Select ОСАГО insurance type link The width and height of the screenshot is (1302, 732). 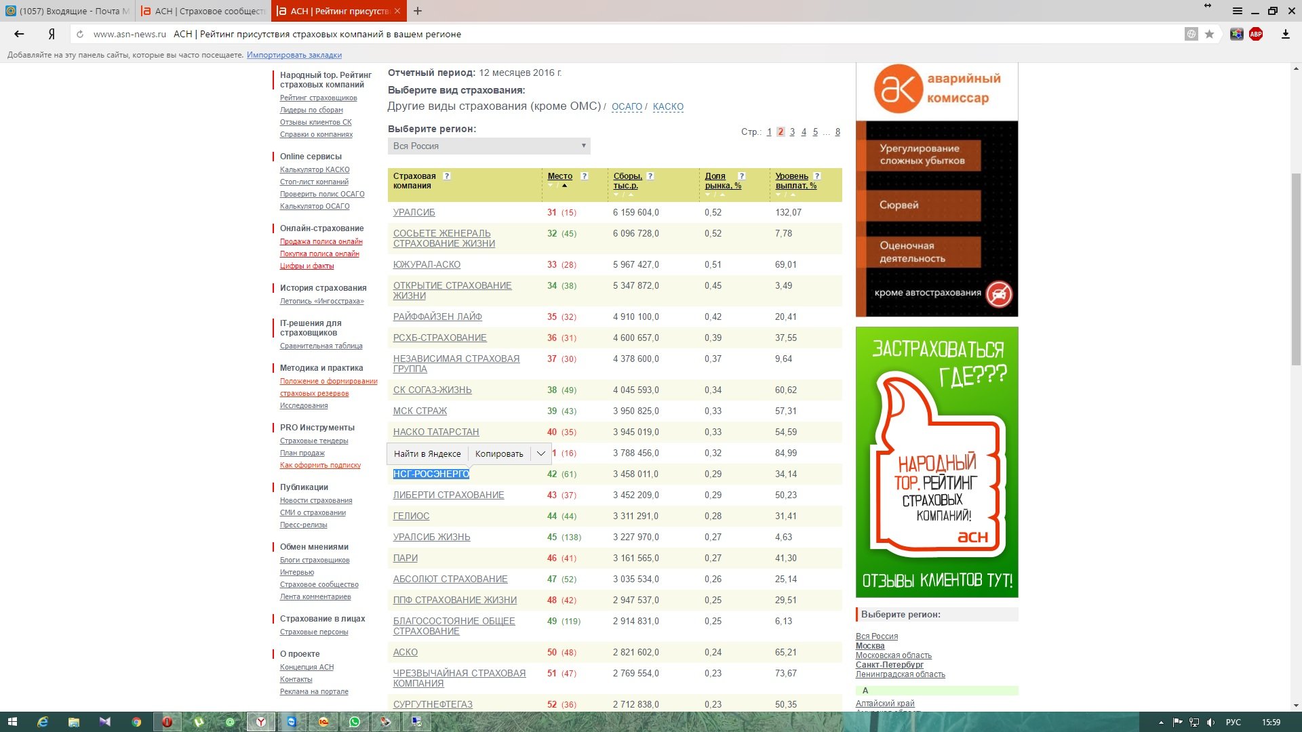coord(627,106)
